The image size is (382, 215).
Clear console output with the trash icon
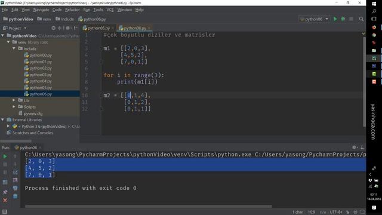(x=15, y=196)
